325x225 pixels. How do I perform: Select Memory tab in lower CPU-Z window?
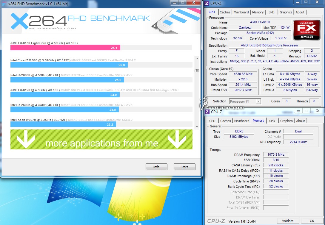[x=258, y=121]
